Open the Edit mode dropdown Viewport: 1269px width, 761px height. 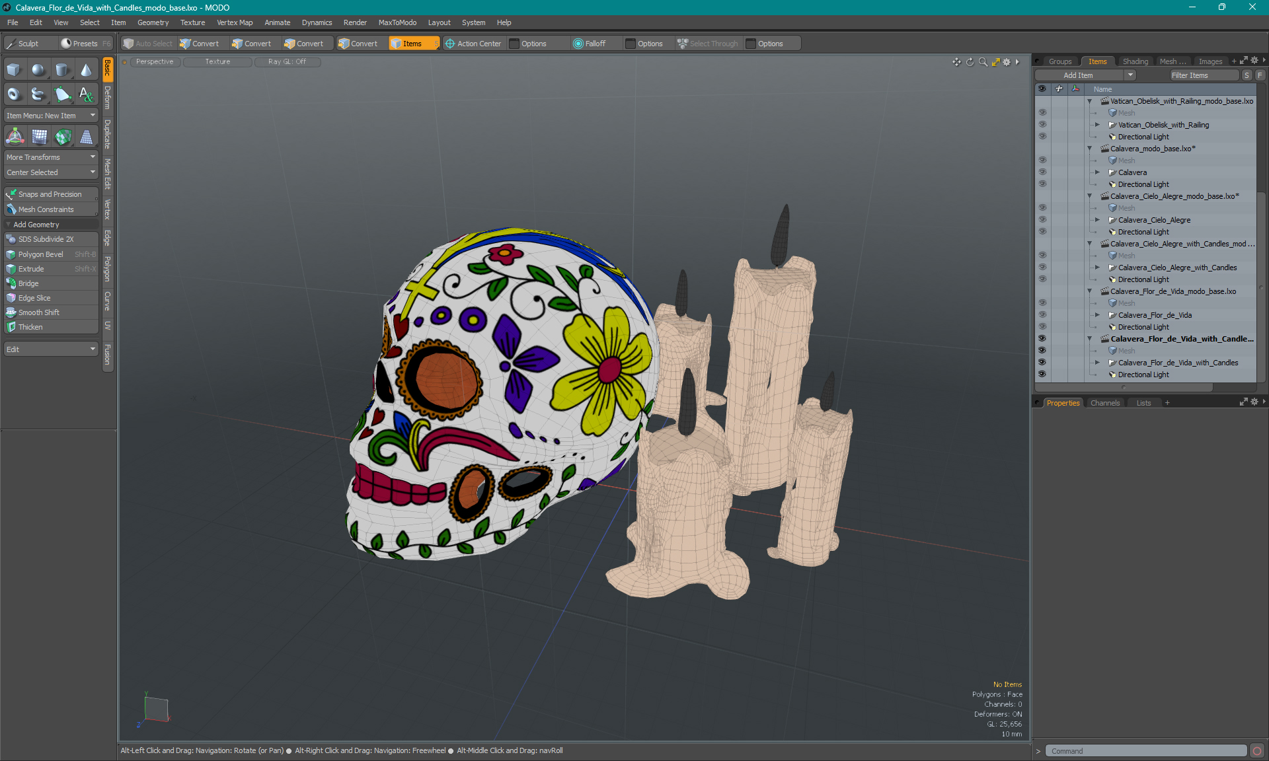point(50,349)
